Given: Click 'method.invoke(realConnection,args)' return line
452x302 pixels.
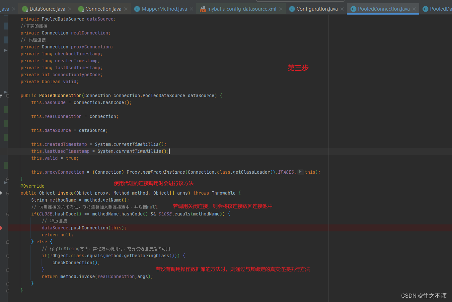Looking at the screenshot, I should tap(98, 276).
